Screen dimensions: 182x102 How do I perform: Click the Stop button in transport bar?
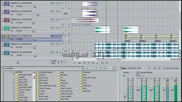[x=97, y=63]
